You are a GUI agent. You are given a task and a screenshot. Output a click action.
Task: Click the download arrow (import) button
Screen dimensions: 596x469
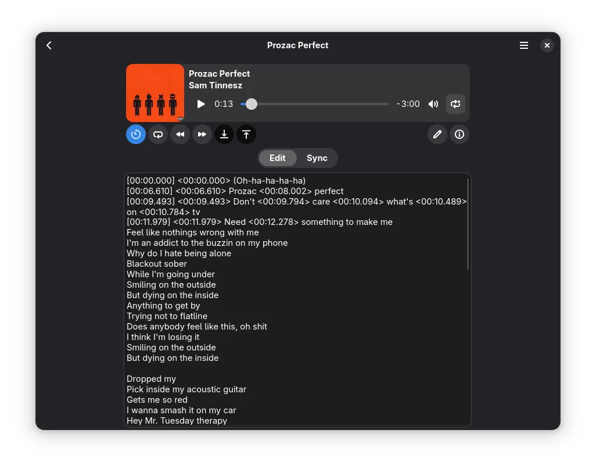coord(224,134)
